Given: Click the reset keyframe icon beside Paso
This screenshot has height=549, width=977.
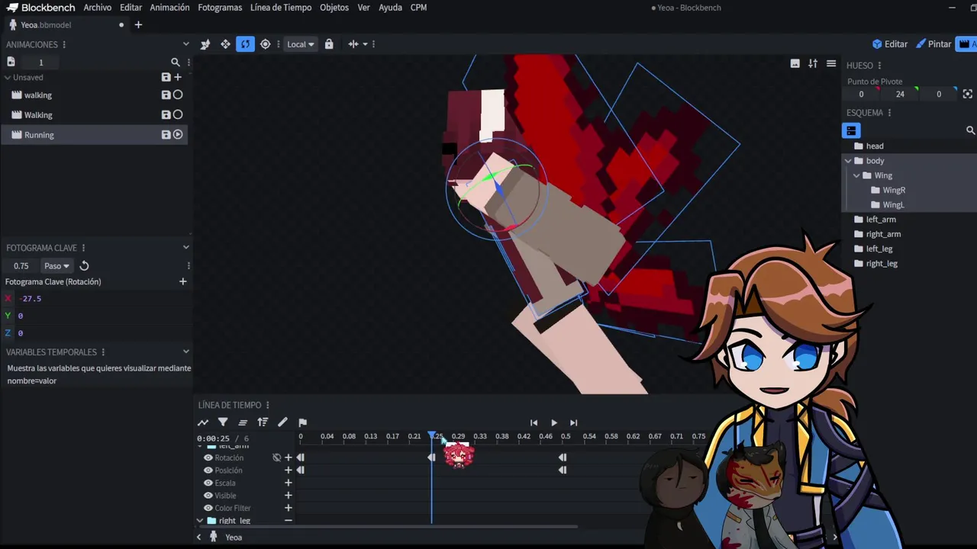Looking at the screenshot, I should click(84, 266).
